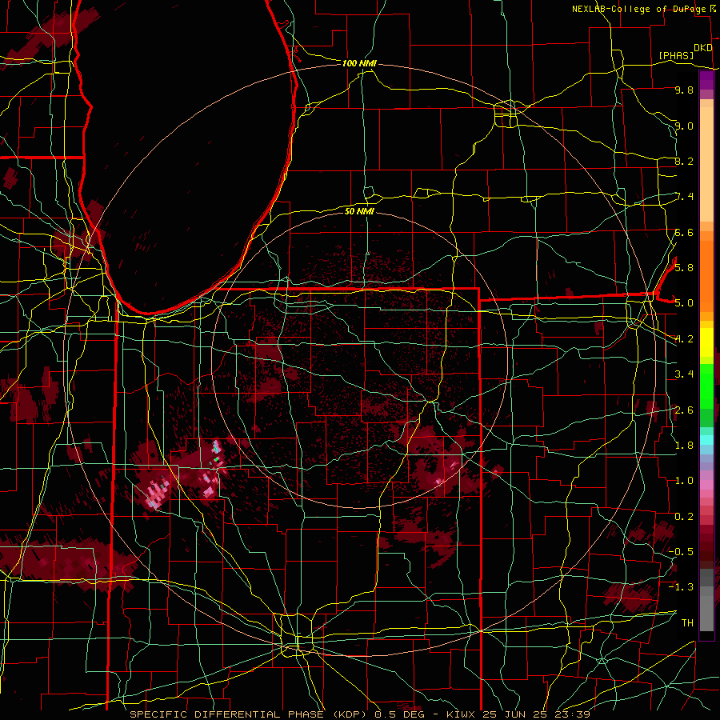Click the orange segment of the color bar
Viewport: 720px width, 720px height.
point(706,275)
